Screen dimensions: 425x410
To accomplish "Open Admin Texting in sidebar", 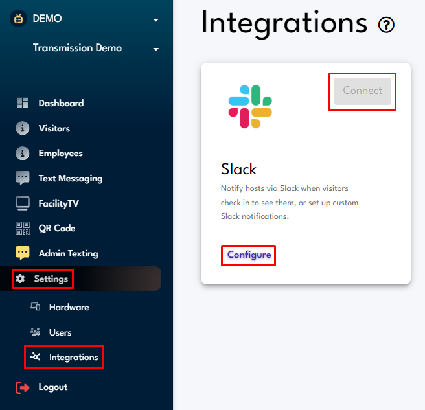I will (68, 254).
